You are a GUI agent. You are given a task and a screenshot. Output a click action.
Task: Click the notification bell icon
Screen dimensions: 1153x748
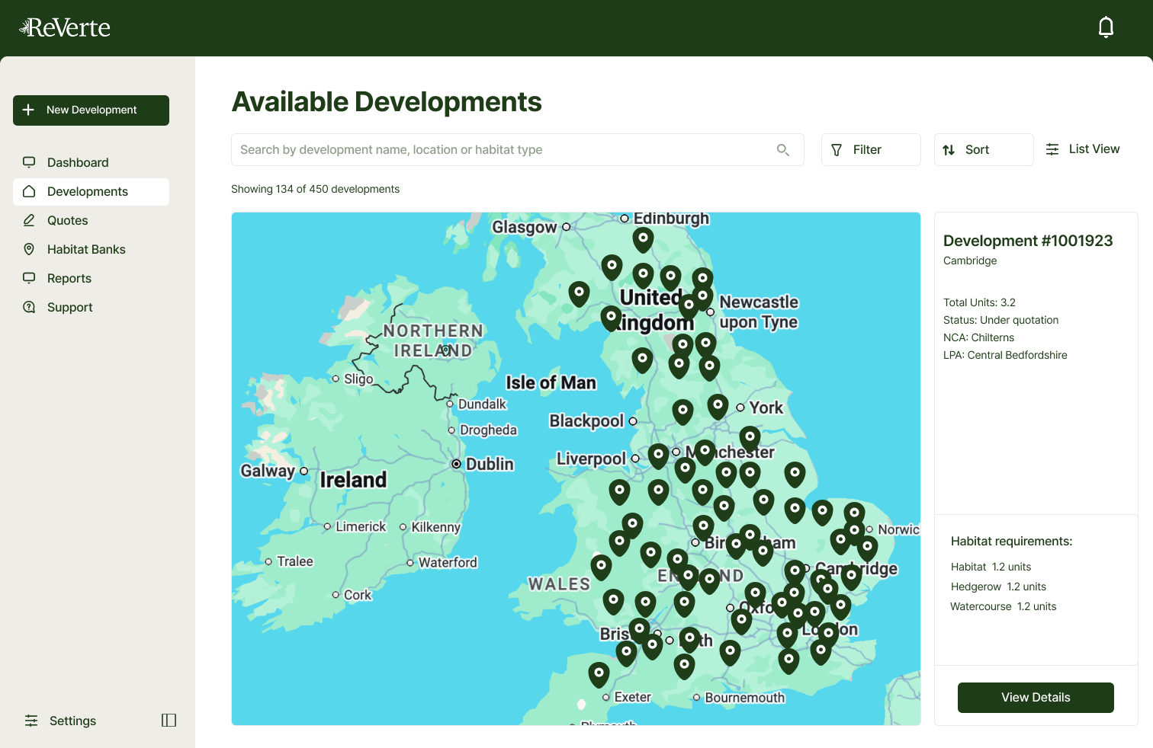(x=1106, y=27)
